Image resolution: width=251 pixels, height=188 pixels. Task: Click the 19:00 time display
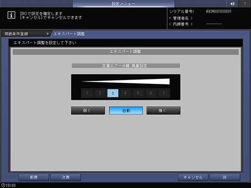click(x=11, y=185)
